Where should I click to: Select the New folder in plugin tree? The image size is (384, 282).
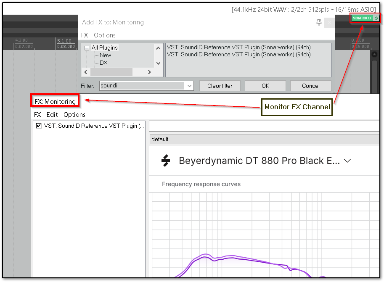coord(105,55)
